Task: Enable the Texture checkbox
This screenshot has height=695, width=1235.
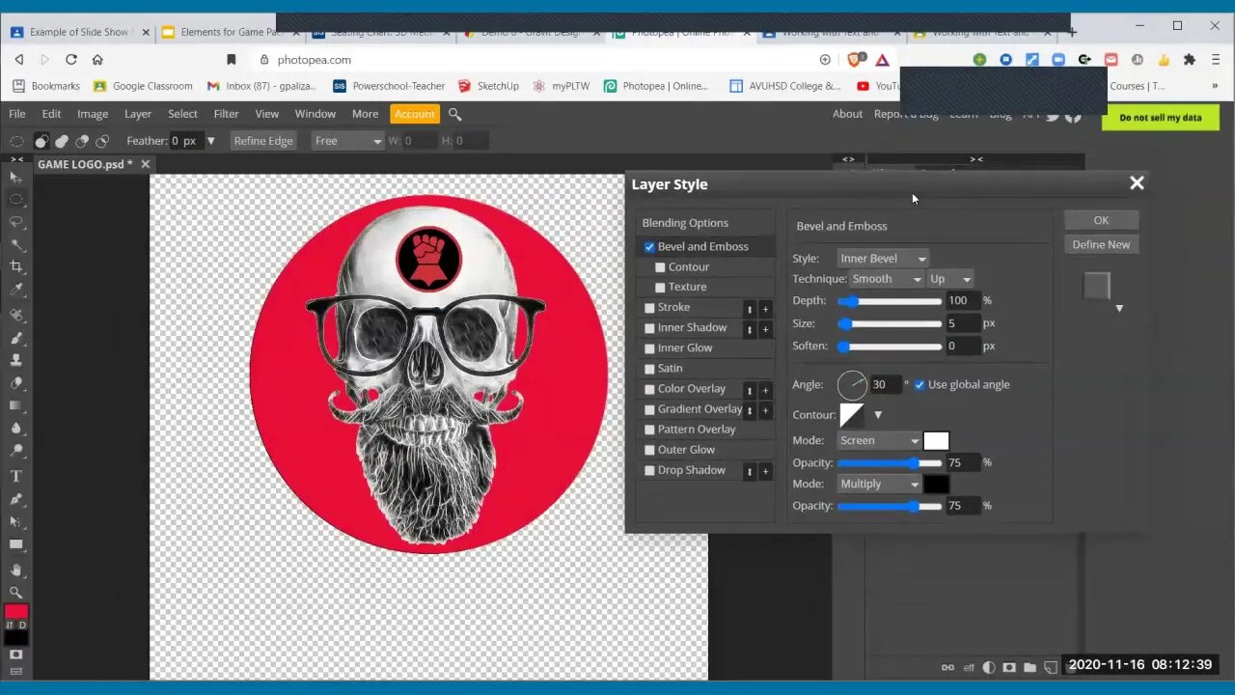Action: pos(660,288)
